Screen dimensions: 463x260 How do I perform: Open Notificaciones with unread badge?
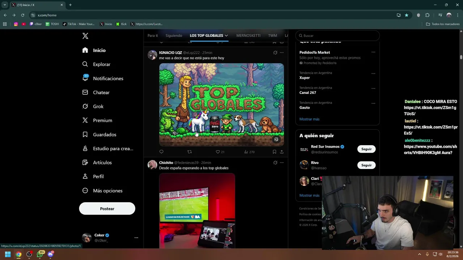coord(103,78)
